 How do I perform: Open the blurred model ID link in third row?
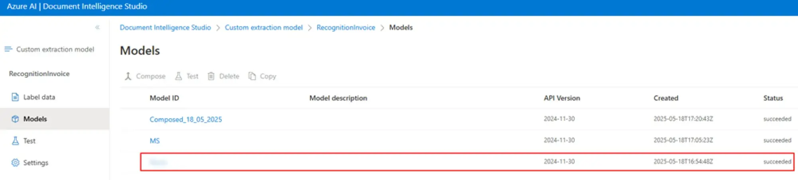pos(158,162)
